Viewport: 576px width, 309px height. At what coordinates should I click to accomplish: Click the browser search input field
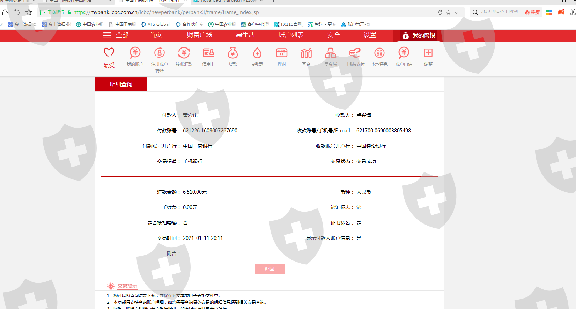point(499,12)
